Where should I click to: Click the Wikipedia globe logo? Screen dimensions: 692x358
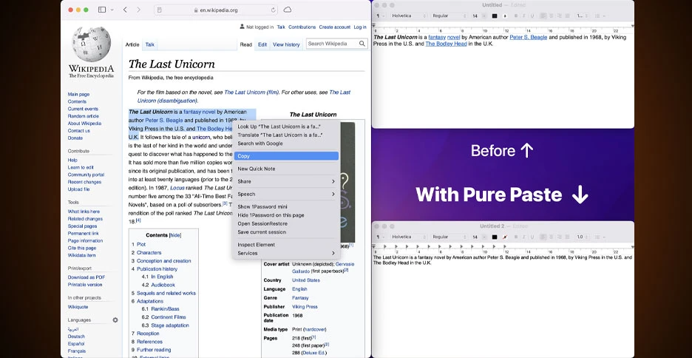92,44
